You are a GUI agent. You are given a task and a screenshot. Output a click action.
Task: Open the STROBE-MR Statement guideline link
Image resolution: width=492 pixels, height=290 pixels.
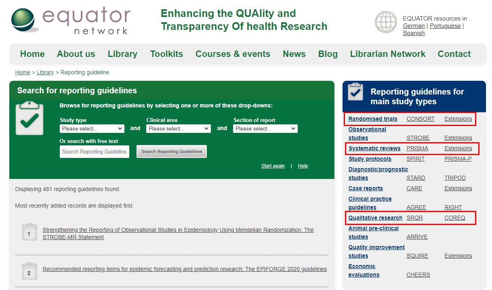coord(178,233)
